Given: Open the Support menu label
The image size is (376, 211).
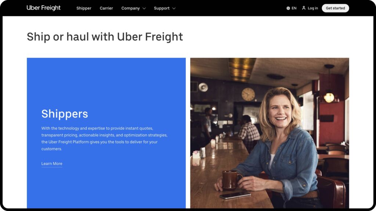Looking at the screenshot, I should 162,8.
